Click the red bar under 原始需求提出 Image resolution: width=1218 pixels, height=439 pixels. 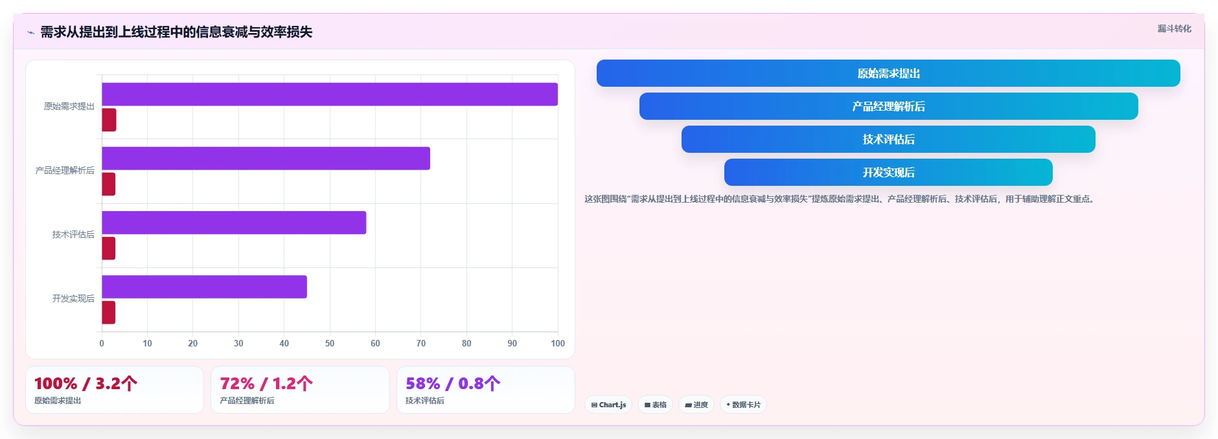(109, 120)
